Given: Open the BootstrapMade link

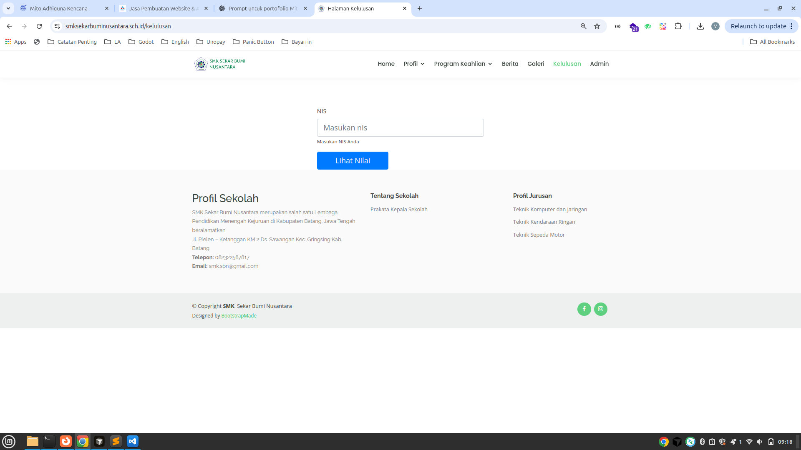Looking at the screenshot, I should (239, 316).
